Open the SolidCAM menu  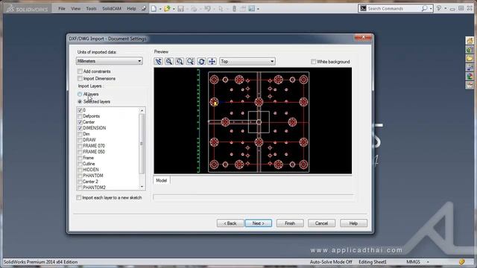pos(112,8)
